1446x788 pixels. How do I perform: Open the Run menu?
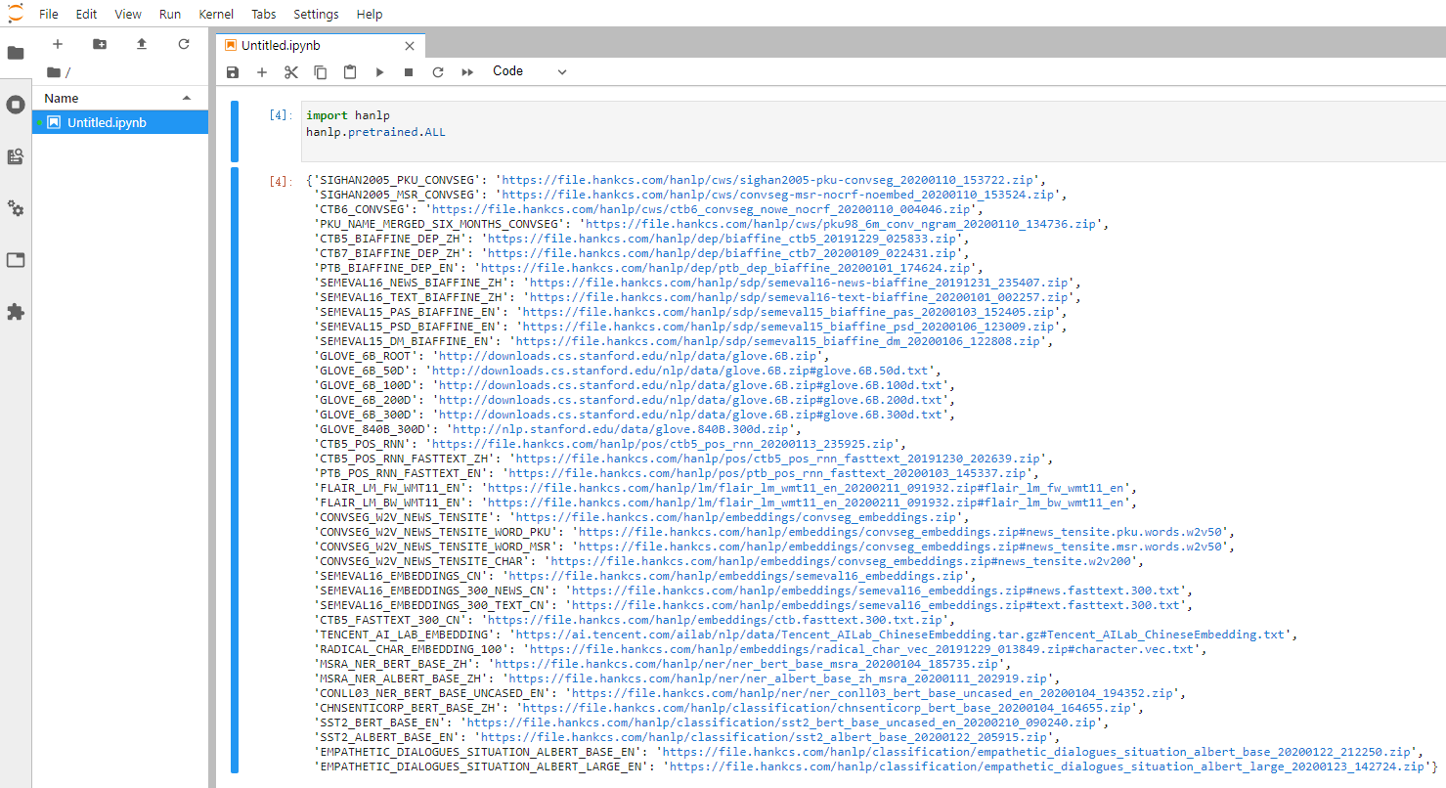[x=169, y=15]
